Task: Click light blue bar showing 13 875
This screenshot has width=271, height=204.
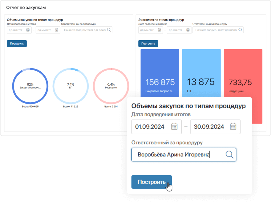Action: (x=201, y=73)
